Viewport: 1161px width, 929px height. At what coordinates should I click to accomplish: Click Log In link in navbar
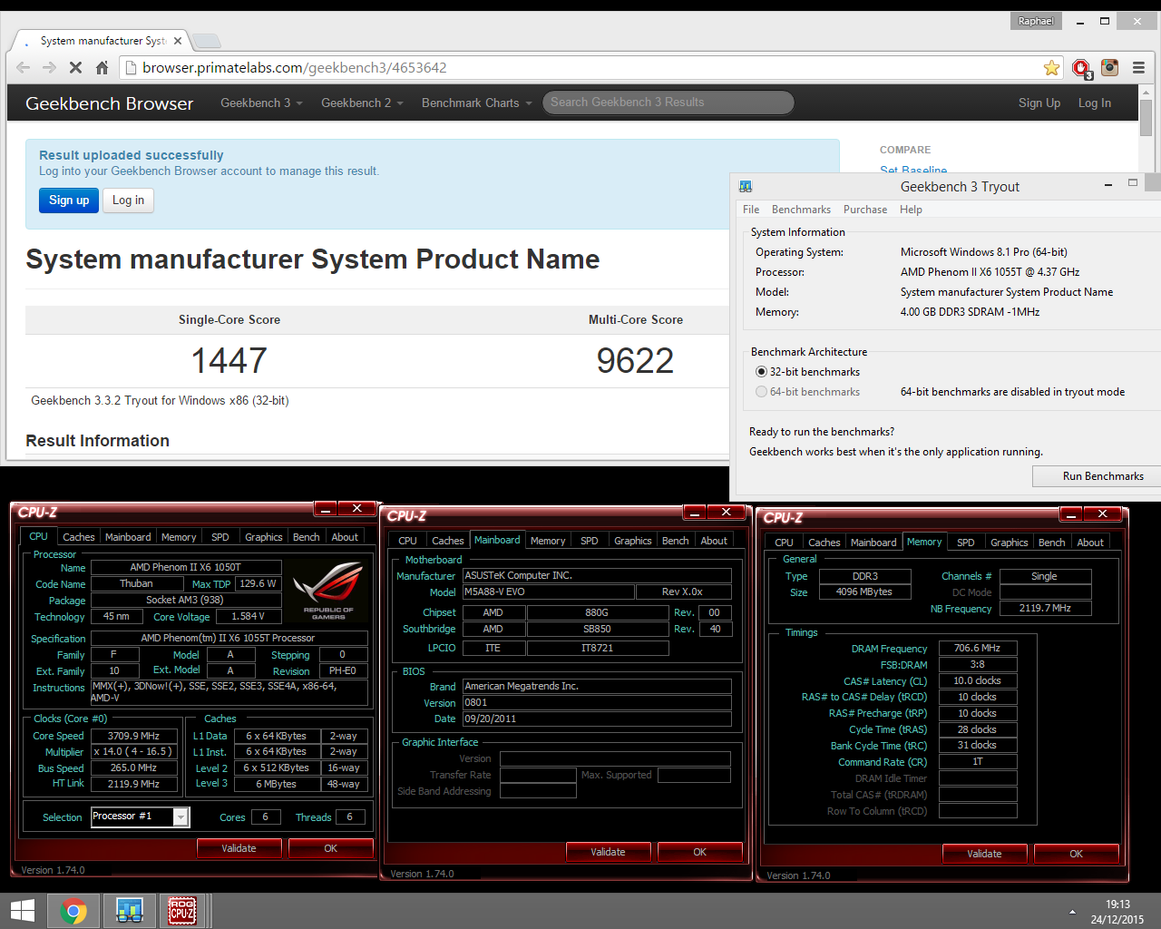pyautogui.click(x=1095, y=103)
